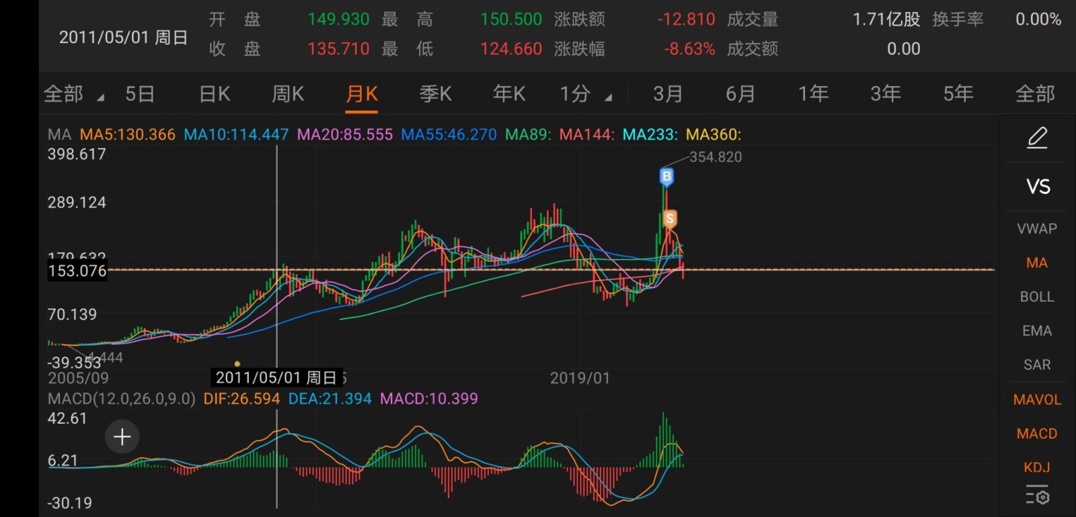The image size is (1076, 517).
Task: Tap the plus expand button on MACD panel
Action: [x=122, y=437]
